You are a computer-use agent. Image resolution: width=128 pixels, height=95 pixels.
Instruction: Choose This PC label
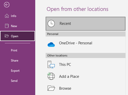pyautogui.click(x=65, y=65)
